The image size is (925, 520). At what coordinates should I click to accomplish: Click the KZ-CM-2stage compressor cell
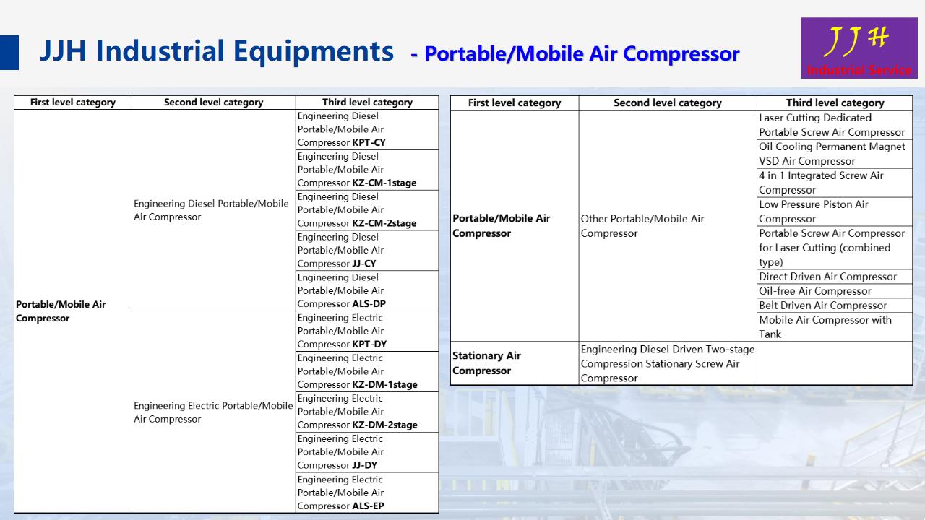coord(367,210)
